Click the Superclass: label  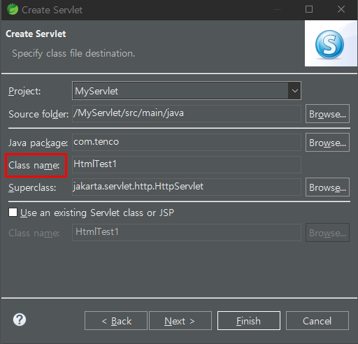click(32, 187)
